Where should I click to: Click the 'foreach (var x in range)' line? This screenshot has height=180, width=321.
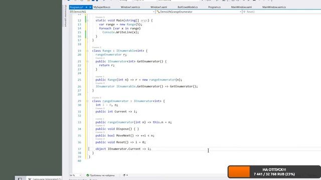[x=119, y=28]
